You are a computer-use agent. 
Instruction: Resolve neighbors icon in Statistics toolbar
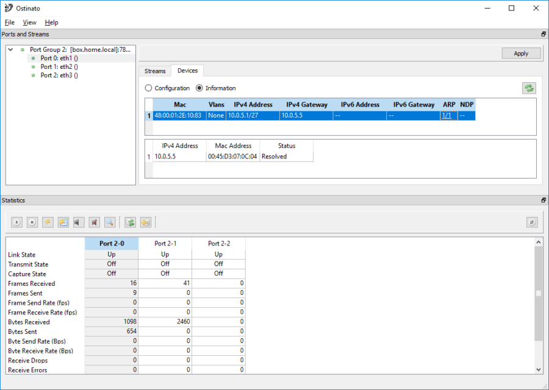pos(131,222)
